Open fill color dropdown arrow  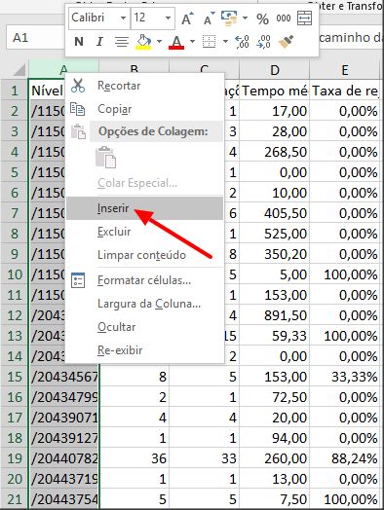pos(159,42)
